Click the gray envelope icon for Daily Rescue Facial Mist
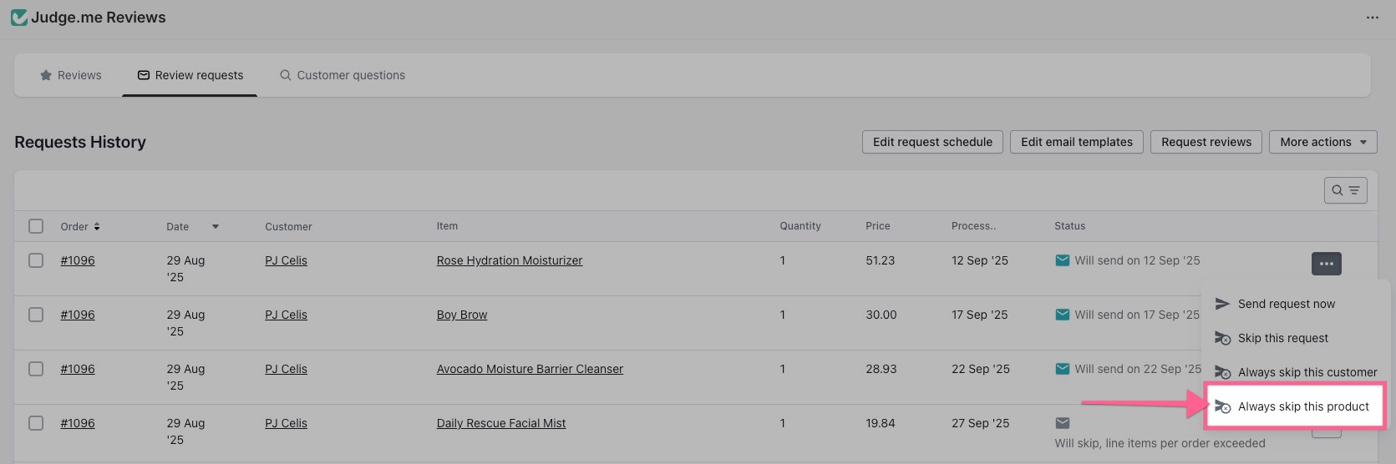1396x464 pixels. tap(1062, 423)
